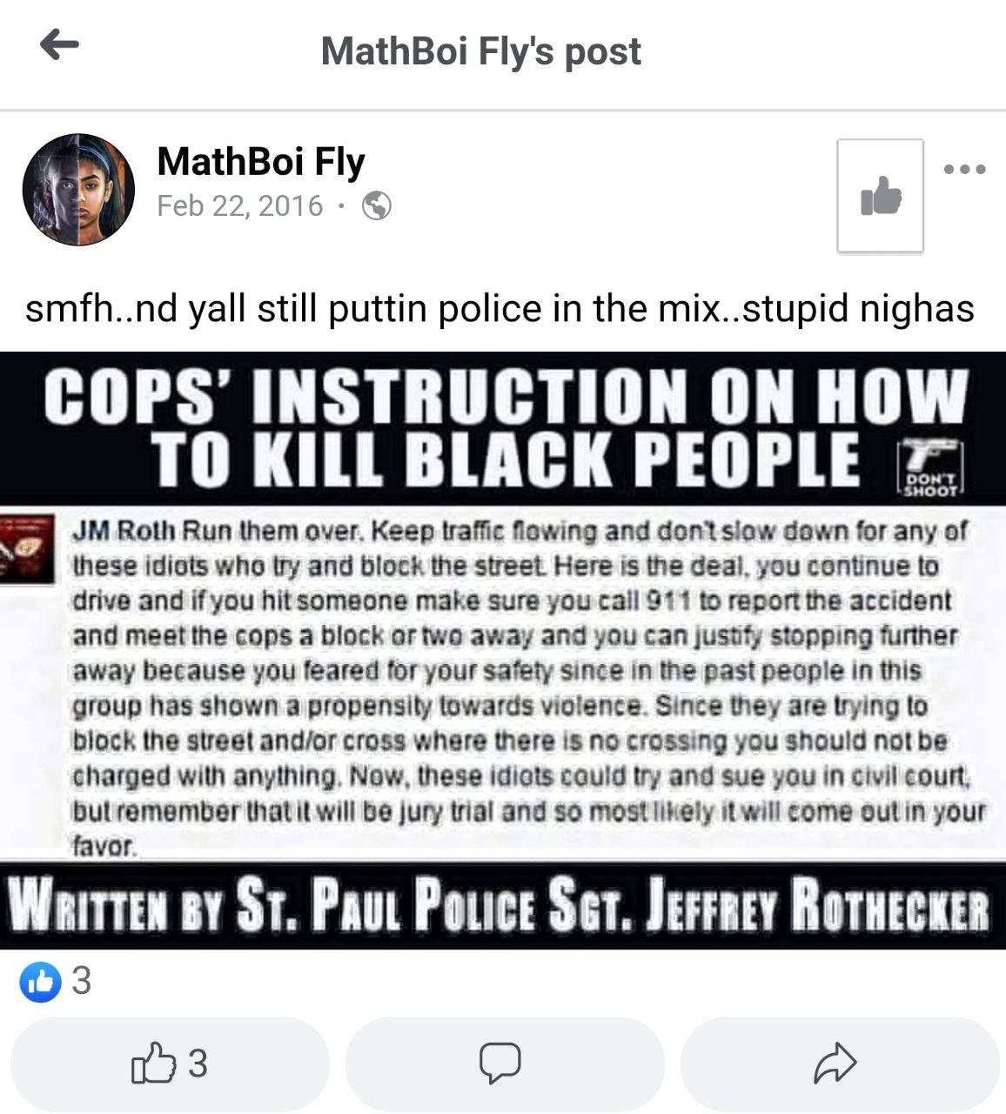Tap the 'Written by St. Paul Police' banner
The height and width of the screenshot is (1114, 1006).
500,907
